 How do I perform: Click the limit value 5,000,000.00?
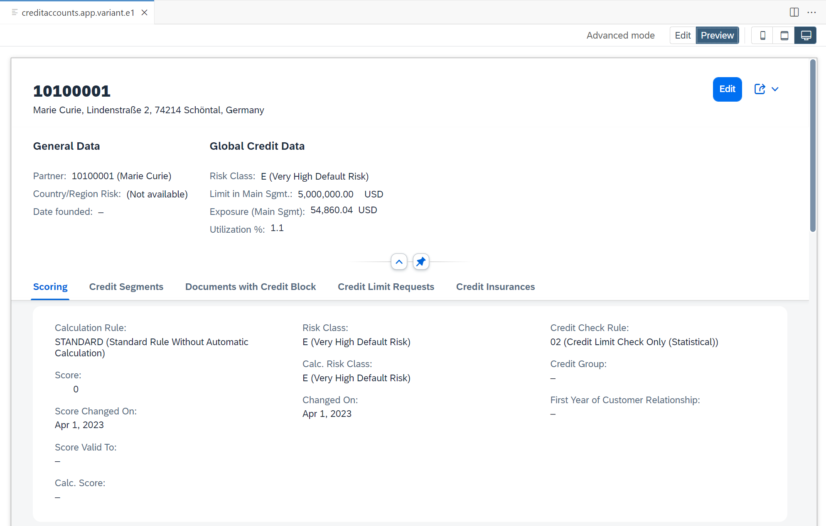326,194
